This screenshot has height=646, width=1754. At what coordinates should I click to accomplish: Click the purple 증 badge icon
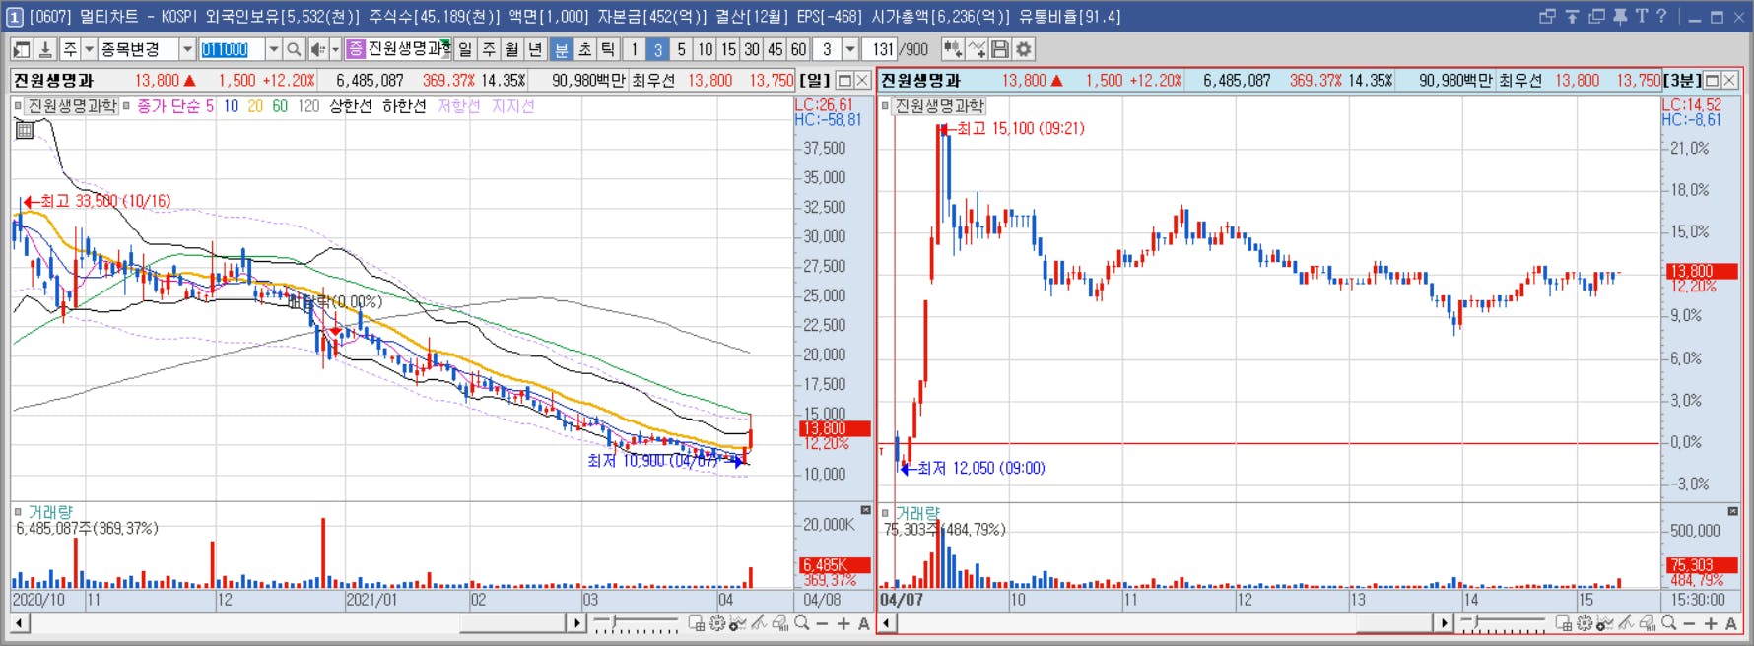(356, 49)
